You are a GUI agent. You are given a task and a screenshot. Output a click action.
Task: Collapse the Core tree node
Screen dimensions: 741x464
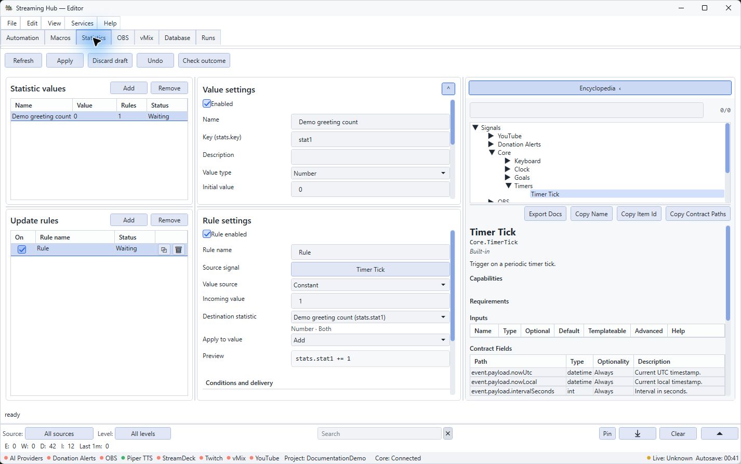(491, 153)
